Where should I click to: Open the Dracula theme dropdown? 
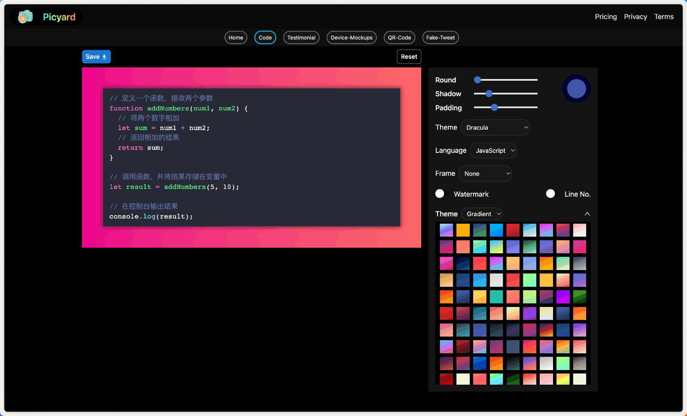[x=495, y=128]
